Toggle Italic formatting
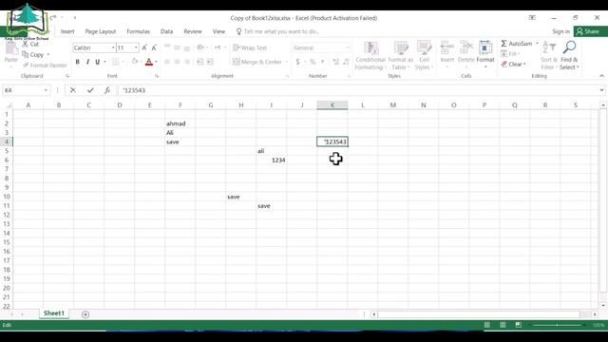 (87, 62)
